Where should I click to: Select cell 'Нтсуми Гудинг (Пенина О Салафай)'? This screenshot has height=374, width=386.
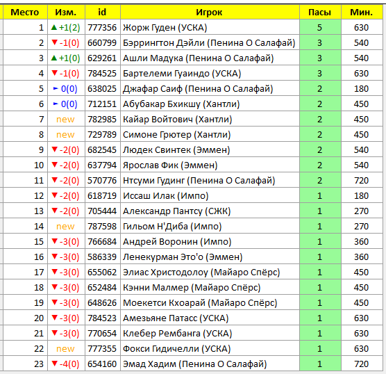point(210,180)
